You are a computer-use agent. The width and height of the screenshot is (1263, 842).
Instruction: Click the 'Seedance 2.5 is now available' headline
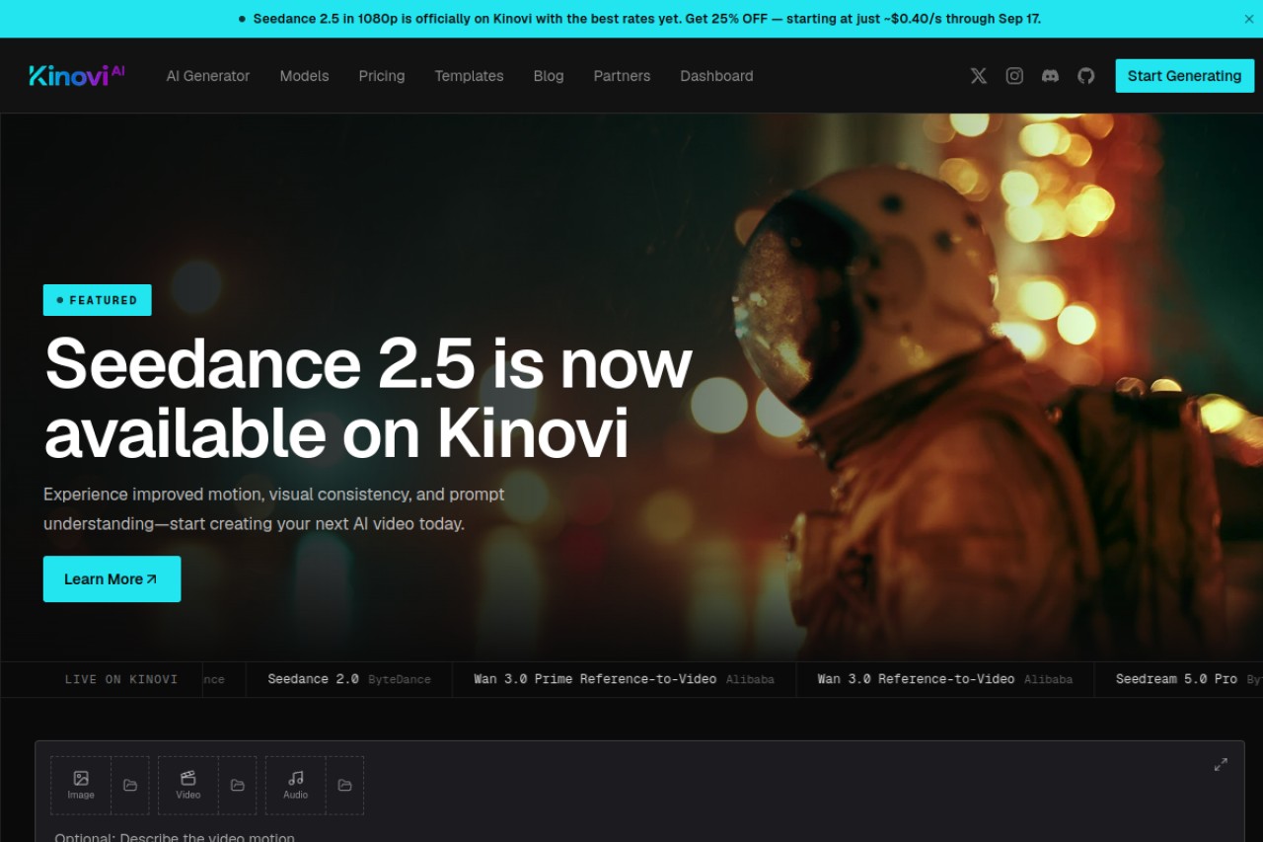tap(368, 398)
